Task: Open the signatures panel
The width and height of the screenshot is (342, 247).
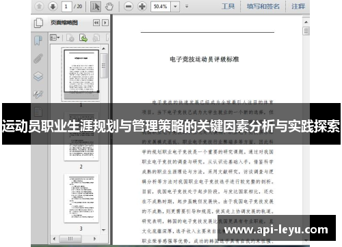Action: pyautogui.click(x=38, y=94)
